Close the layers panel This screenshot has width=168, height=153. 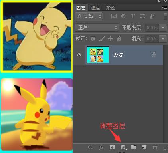(166, 2)
